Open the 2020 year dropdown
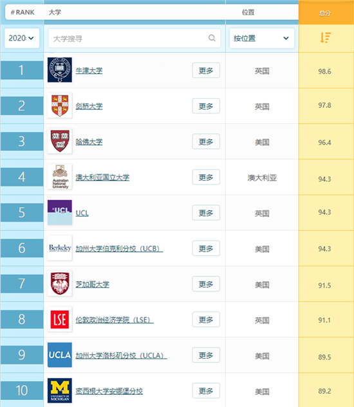 22,38
